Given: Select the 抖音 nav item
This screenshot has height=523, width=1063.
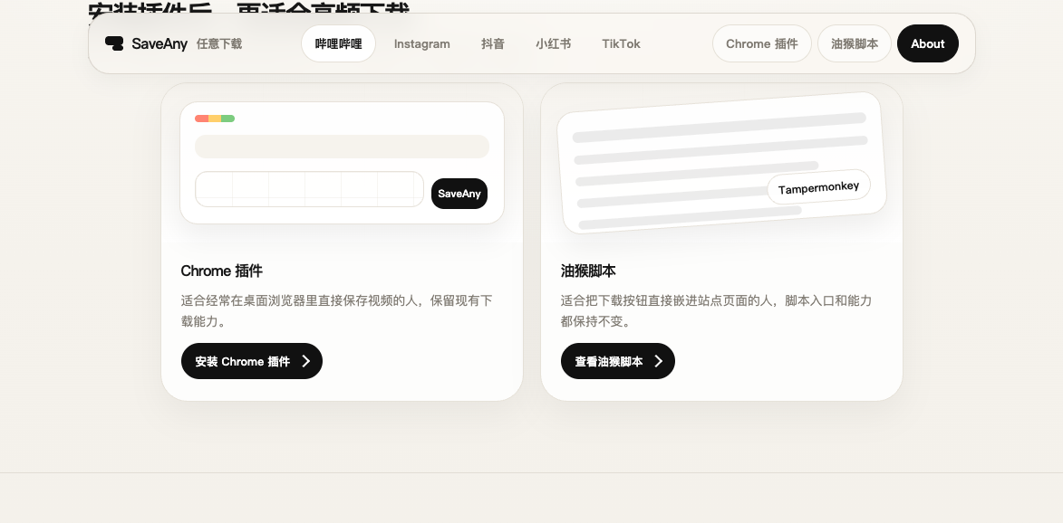Looking at the screenshot, I should 493,43.
